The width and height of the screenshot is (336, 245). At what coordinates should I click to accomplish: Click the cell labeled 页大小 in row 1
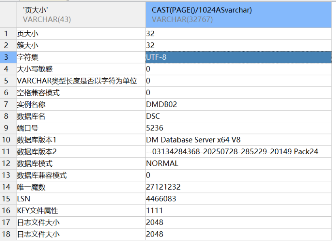81,34
